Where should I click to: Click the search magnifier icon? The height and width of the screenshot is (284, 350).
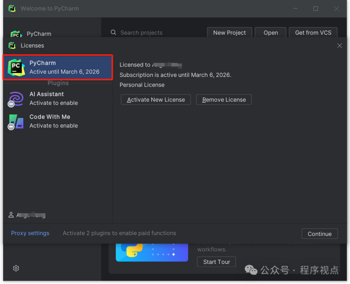pos(113,33)
